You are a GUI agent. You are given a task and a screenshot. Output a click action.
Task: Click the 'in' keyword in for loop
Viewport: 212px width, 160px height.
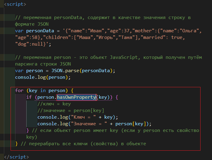point(43,91)
